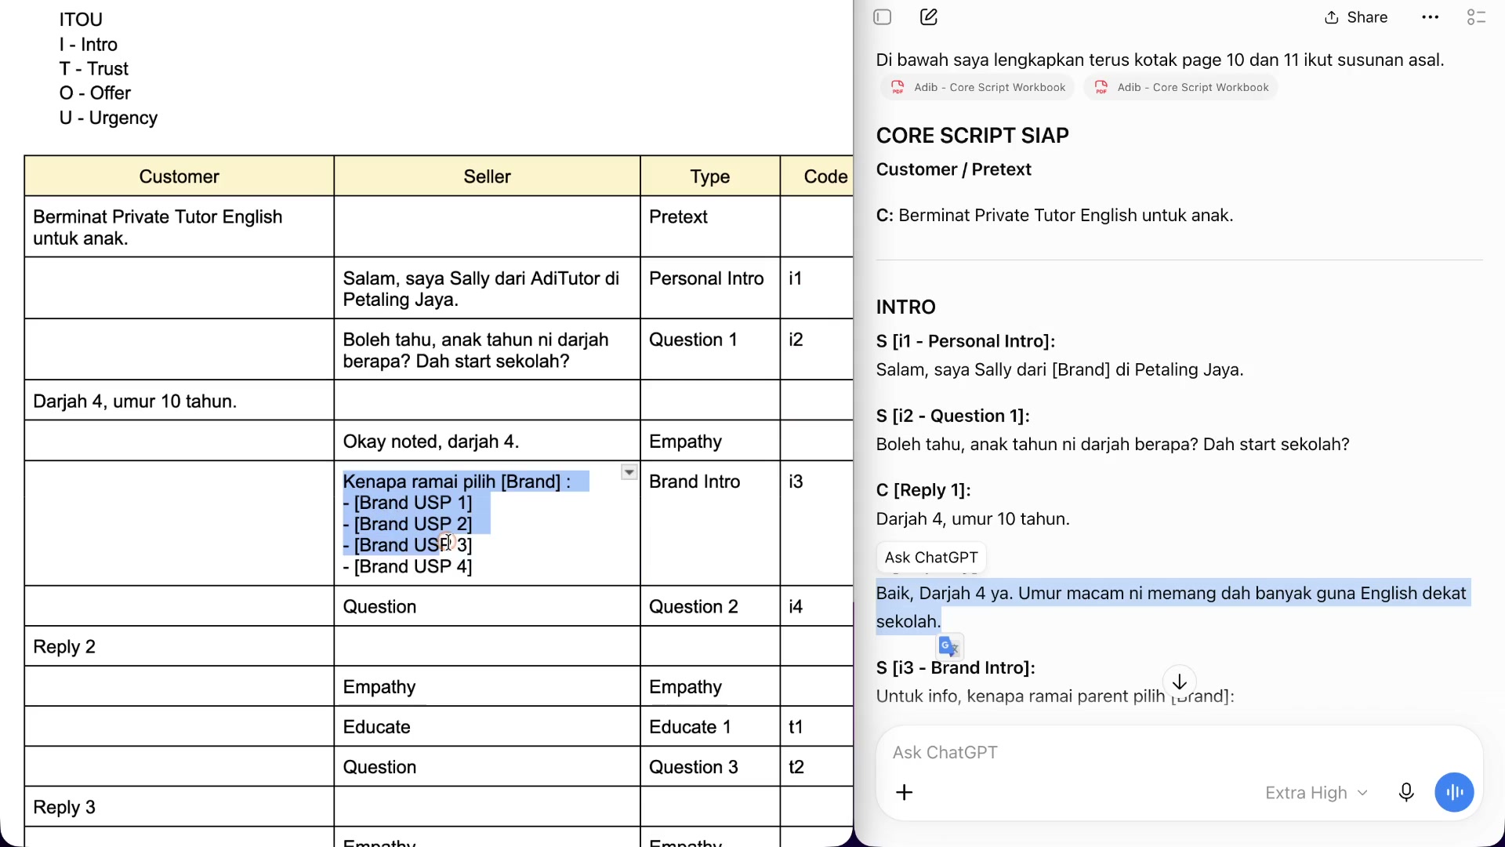
Task: Click the 'Salam, saya Sally dari AdiTutor' cell
Action: click(488, 289)
